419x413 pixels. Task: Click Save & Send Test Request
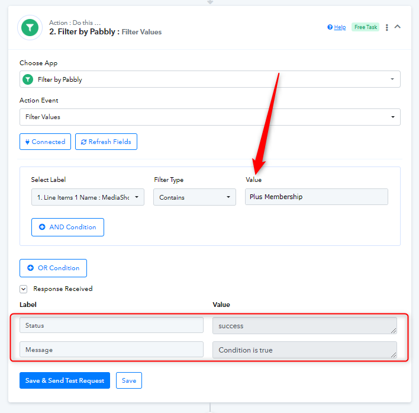pos(65,380)
